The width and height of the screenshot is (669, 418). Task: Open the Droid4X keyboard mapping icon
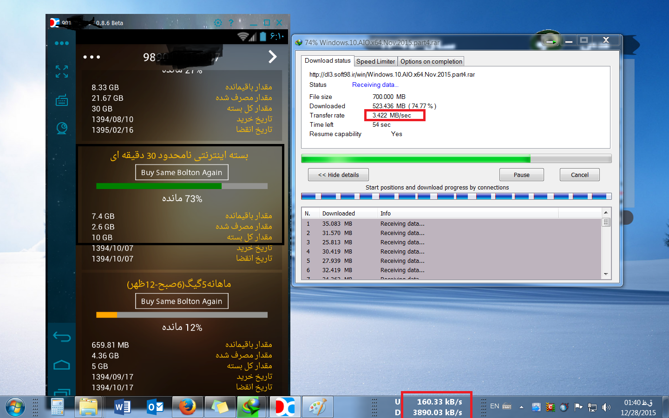coord(62,100)
